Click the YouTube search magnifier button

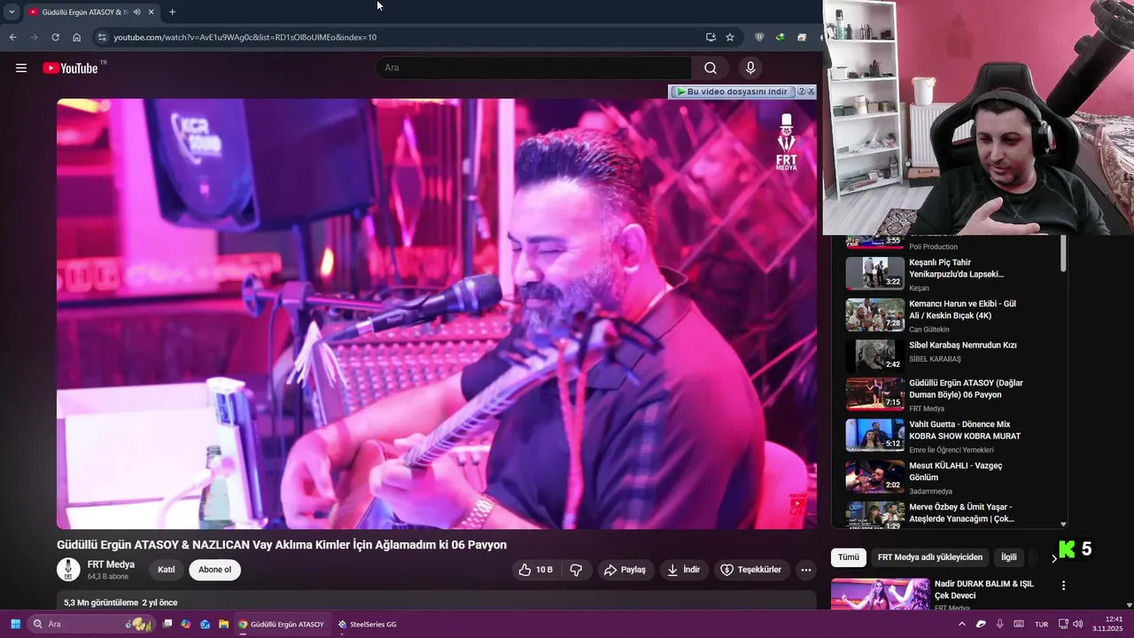tap(711, 68)
